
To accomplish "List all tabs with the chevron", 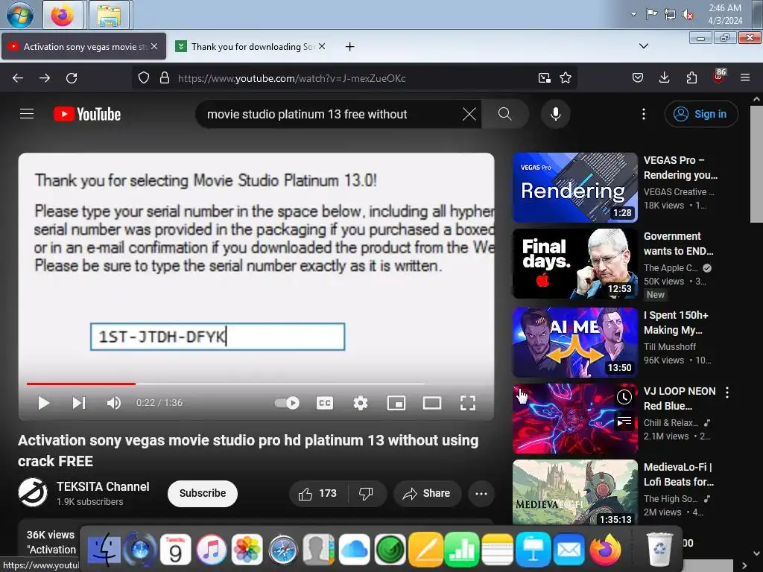I will click(643, 46).
